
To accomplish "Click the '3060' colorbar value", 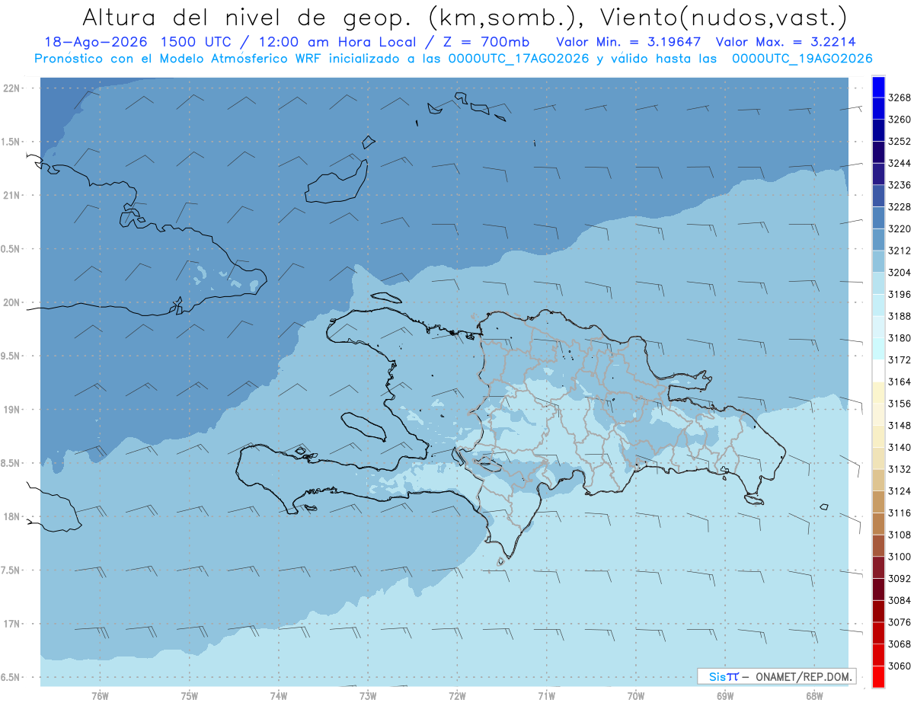I will 900,666.
